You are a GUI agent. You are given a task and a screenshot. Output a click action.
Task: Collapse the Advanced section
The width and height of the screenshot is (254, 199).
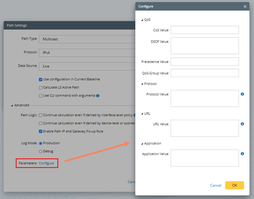(11, 105)
